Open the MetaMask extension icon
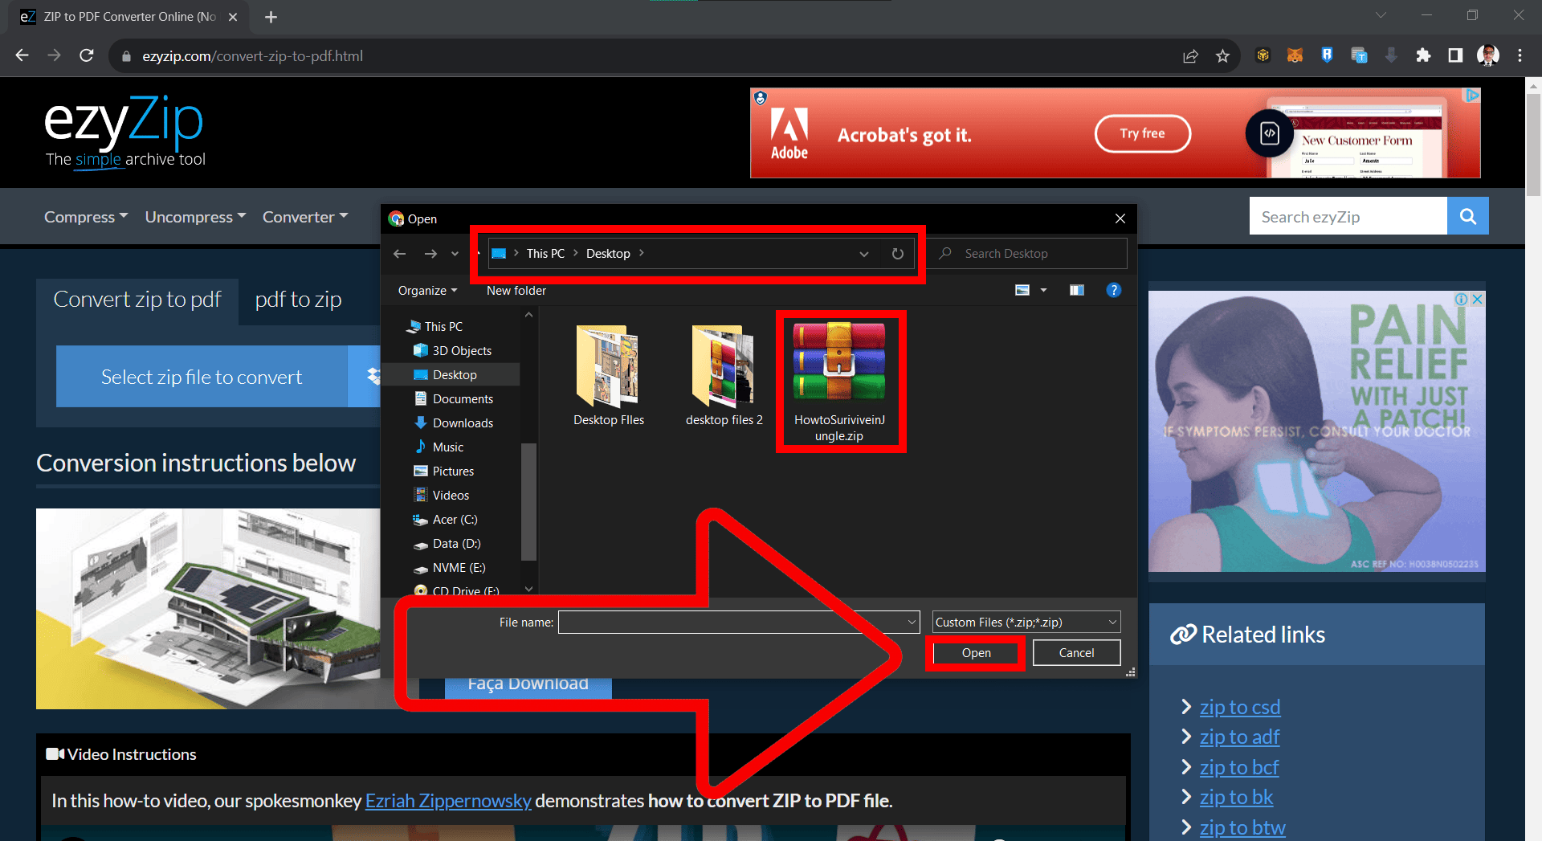The image size is (1542, 841). [1295, 55]
